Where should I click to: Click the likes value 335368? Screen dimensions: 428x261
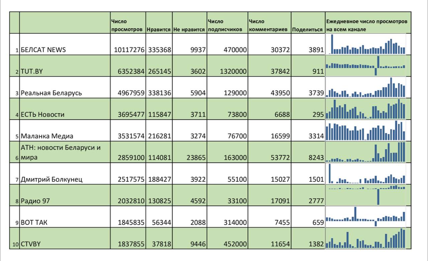click(x=160, y=50)
